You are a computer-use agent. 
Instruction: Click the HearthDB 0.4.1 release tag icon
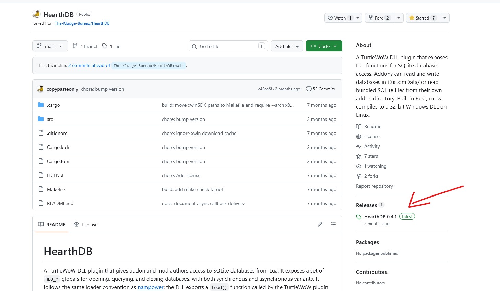359,217
